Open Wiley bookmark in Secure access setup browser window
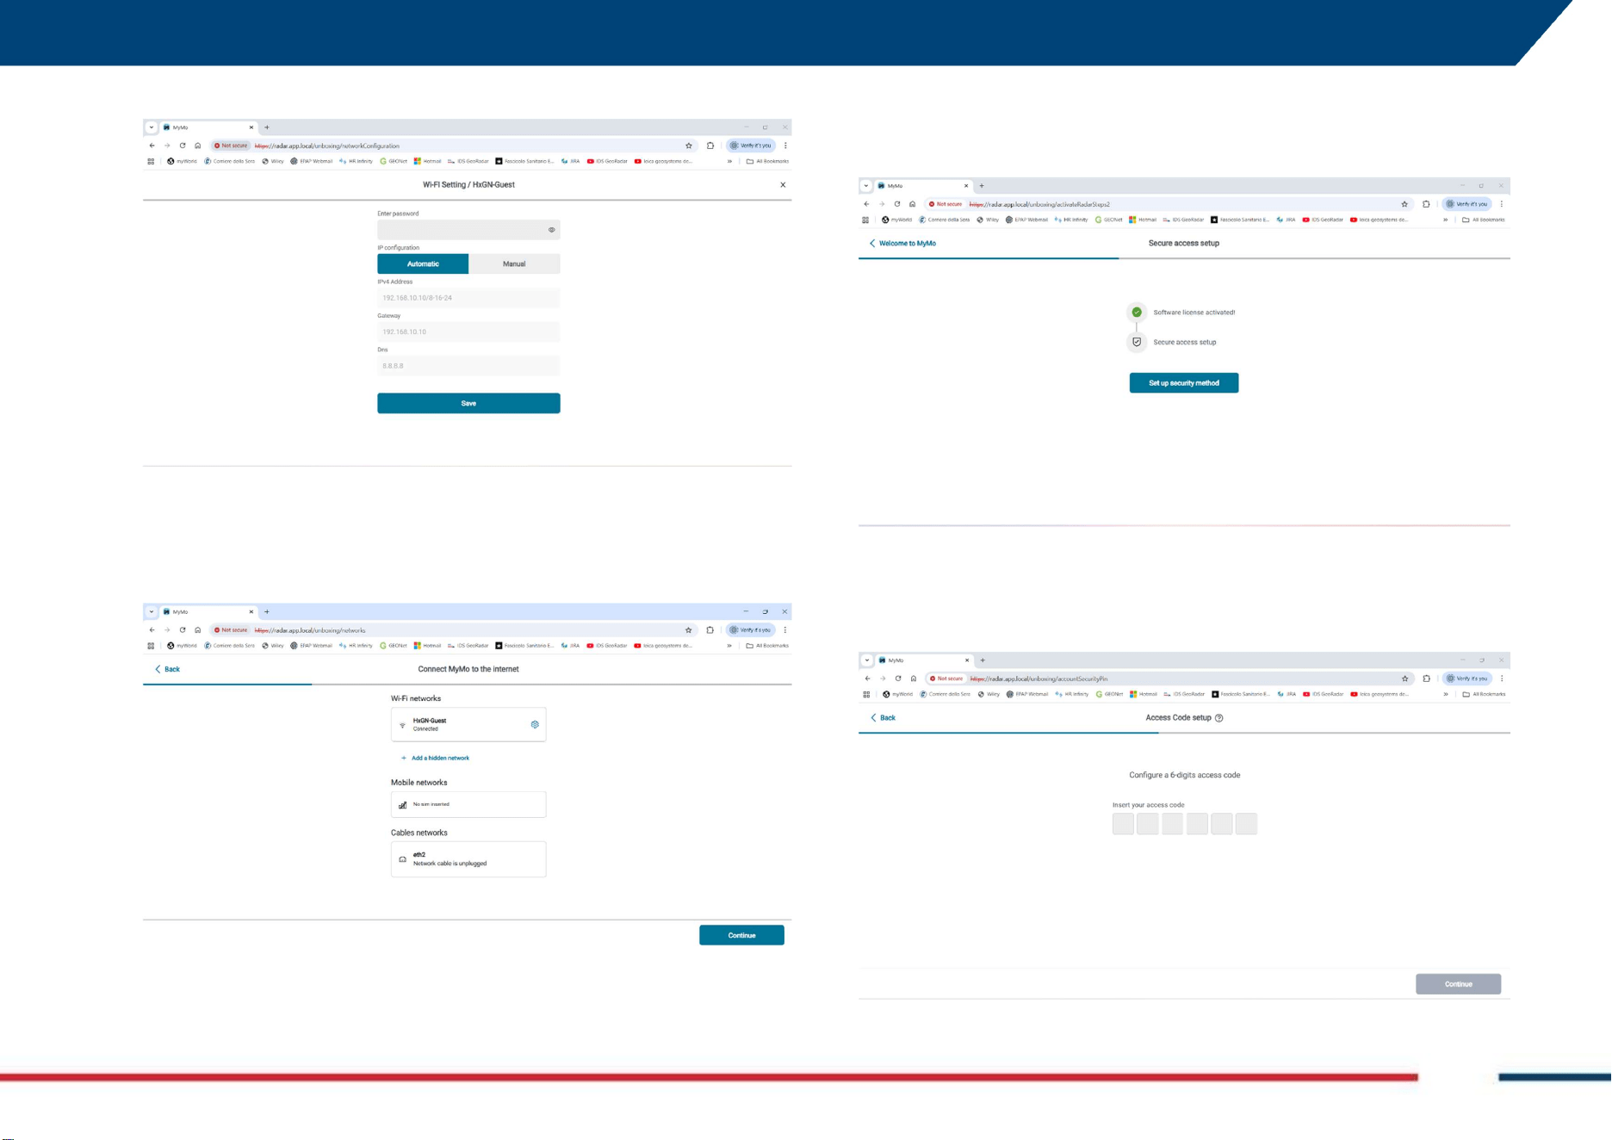Screen dimensions: 1612x1140 click(x=988, y=220)
